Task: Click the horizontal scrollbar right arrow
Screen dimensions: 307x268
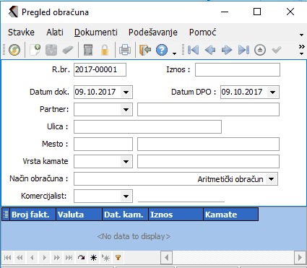Action: 300,258
